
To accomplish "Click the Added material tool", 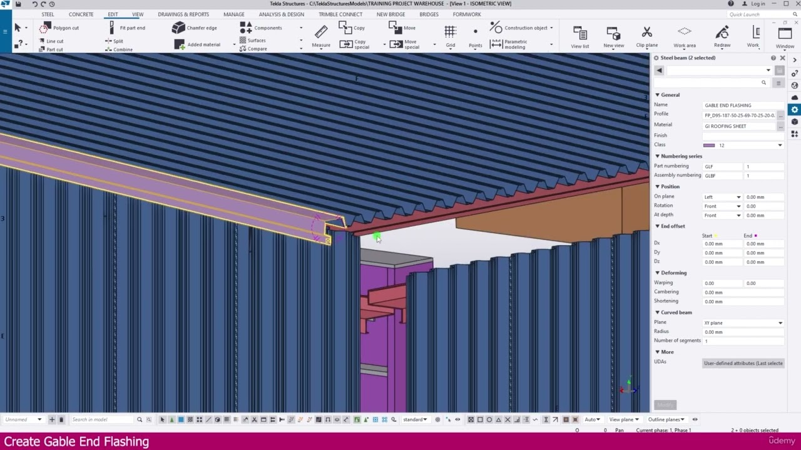I will pos(198,44).
